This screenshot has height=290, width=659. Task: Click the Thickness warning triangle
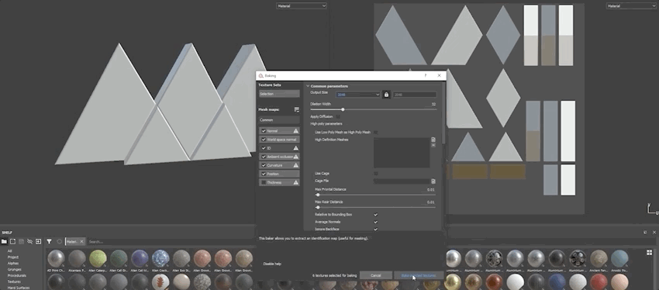[296, 183]
